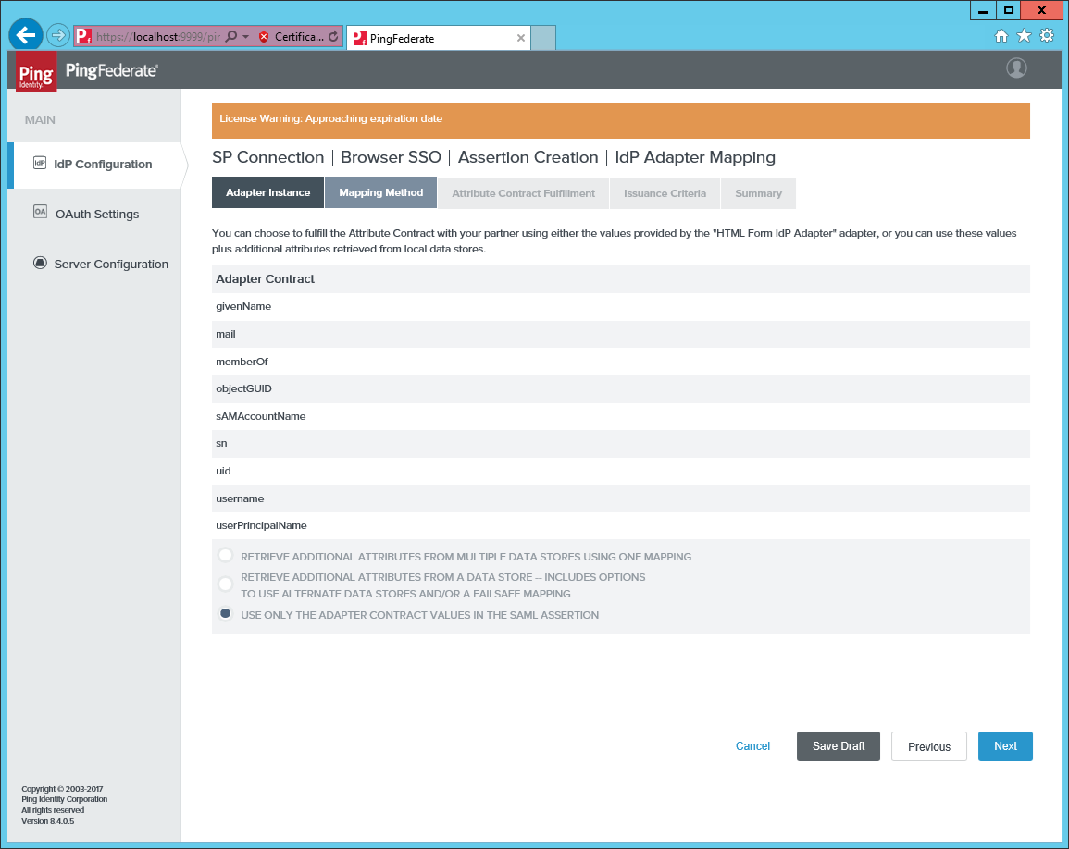Open the address bar dropdown arrow
Viewport: 1069px width, 849px height.
click(246, 37)
